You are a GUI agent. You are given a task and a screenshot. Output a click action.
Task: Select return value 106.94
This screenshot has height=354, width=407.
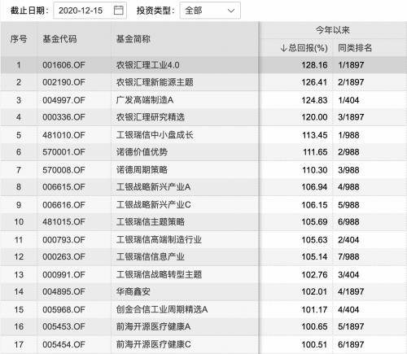[x=314, y=187]
